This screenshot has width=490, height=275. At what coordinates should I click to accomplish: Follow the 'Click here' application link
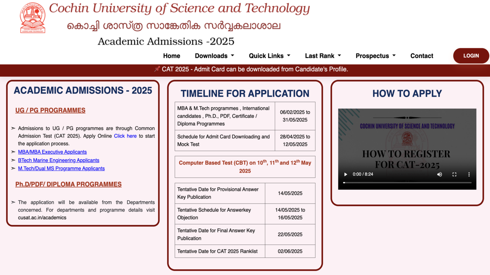coord(125,136)
